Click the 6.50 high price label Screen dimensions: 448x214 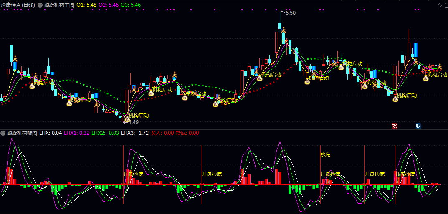pos(290,13)
